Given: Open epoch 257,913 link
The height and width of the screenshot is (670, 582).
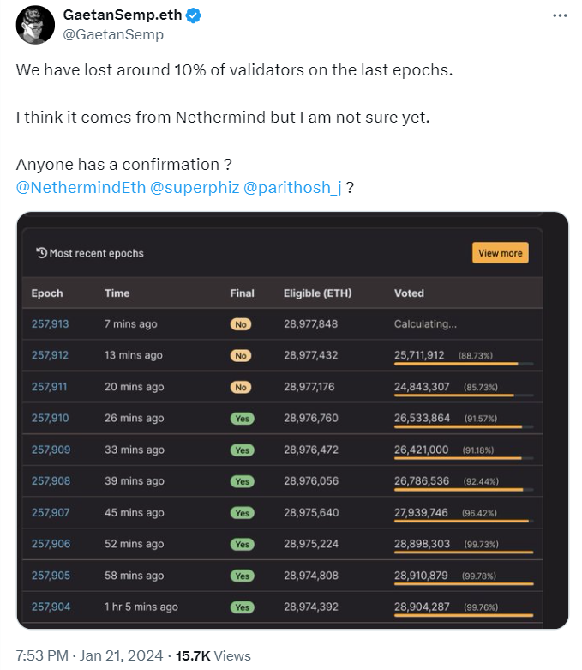Looking at the screenshot, I should click(x=50, y=324).
